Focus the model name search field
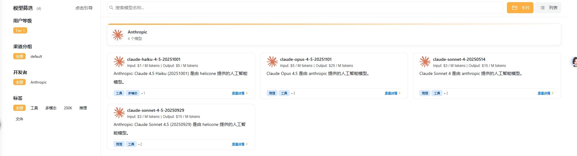 305,8
